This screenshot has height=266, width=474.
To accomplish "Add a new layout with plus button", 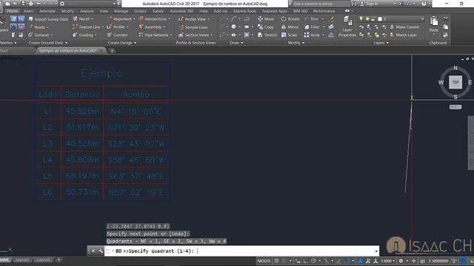I will (x=59, y=259).
